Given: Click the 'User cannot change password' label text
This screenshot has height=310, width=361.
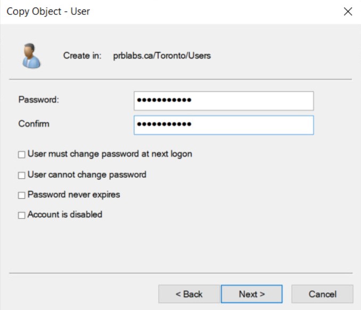Looking at the screenshot, I should click(87, 174).
